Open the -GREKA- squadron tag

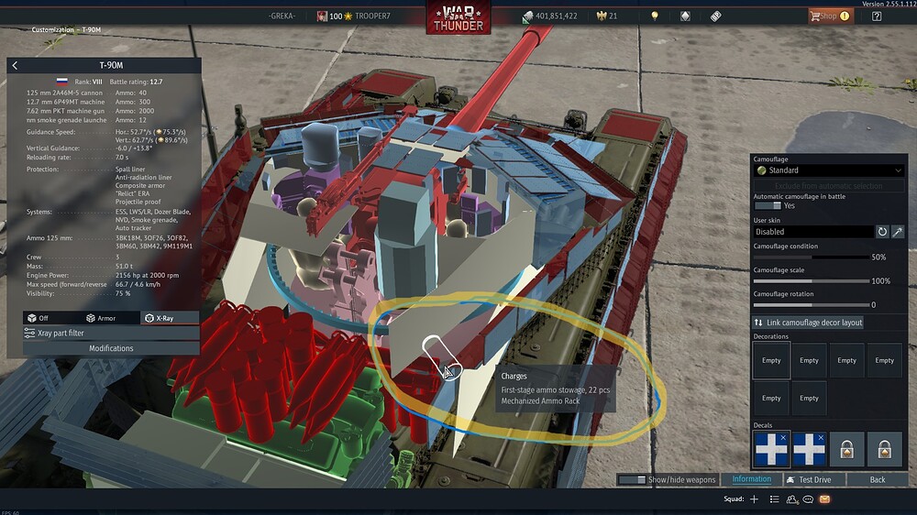point(282,16)
